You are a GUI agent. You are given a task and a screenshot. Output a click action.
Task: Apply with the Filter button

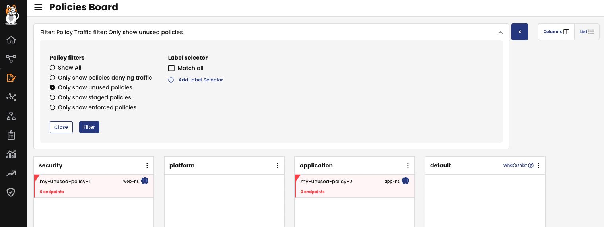[x=89, y=127]
